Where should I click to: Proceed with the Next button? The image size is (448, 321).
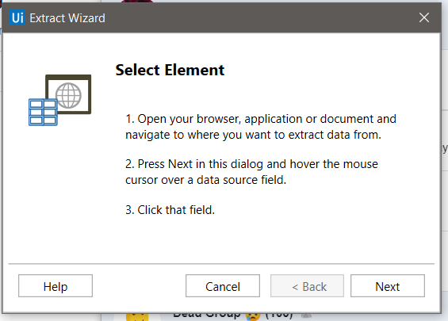[388, 286]
